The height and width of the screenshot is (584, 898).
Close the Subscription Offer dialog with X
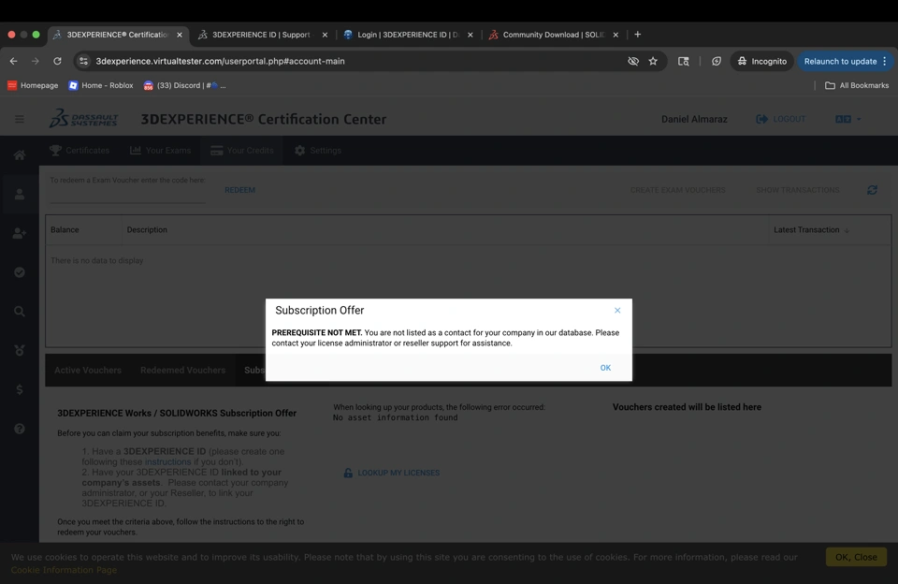[x=617, y=310]
